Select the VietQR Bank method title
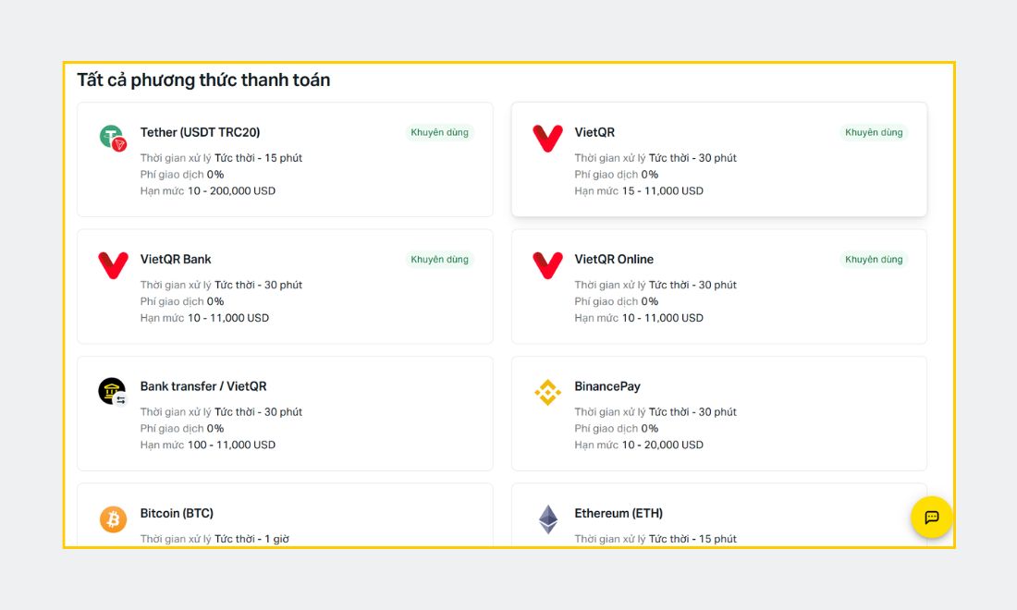The width and height of the screenshot is (1017, 610). click(176, 260)
